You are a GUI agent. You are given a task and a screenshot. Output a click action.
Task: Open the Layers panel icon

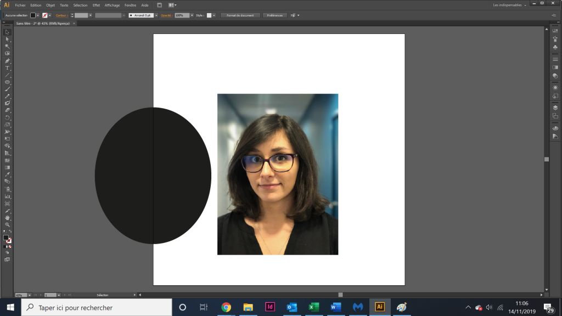555,108
